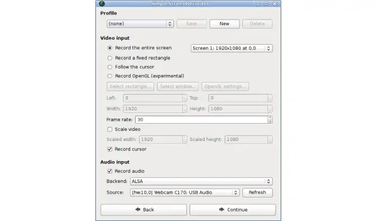Decrease frame rate with the down arrow
Viewport: 377px width, 221px height.
270,121
